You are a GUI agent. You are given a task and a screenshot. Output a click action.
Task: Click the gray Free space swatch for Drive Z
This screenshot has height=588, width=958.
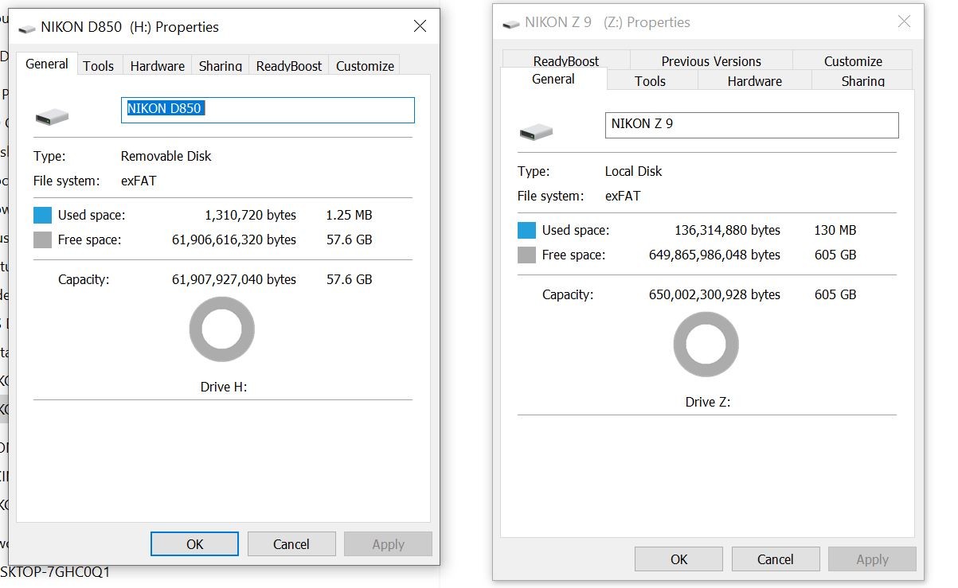click(526, 255)
